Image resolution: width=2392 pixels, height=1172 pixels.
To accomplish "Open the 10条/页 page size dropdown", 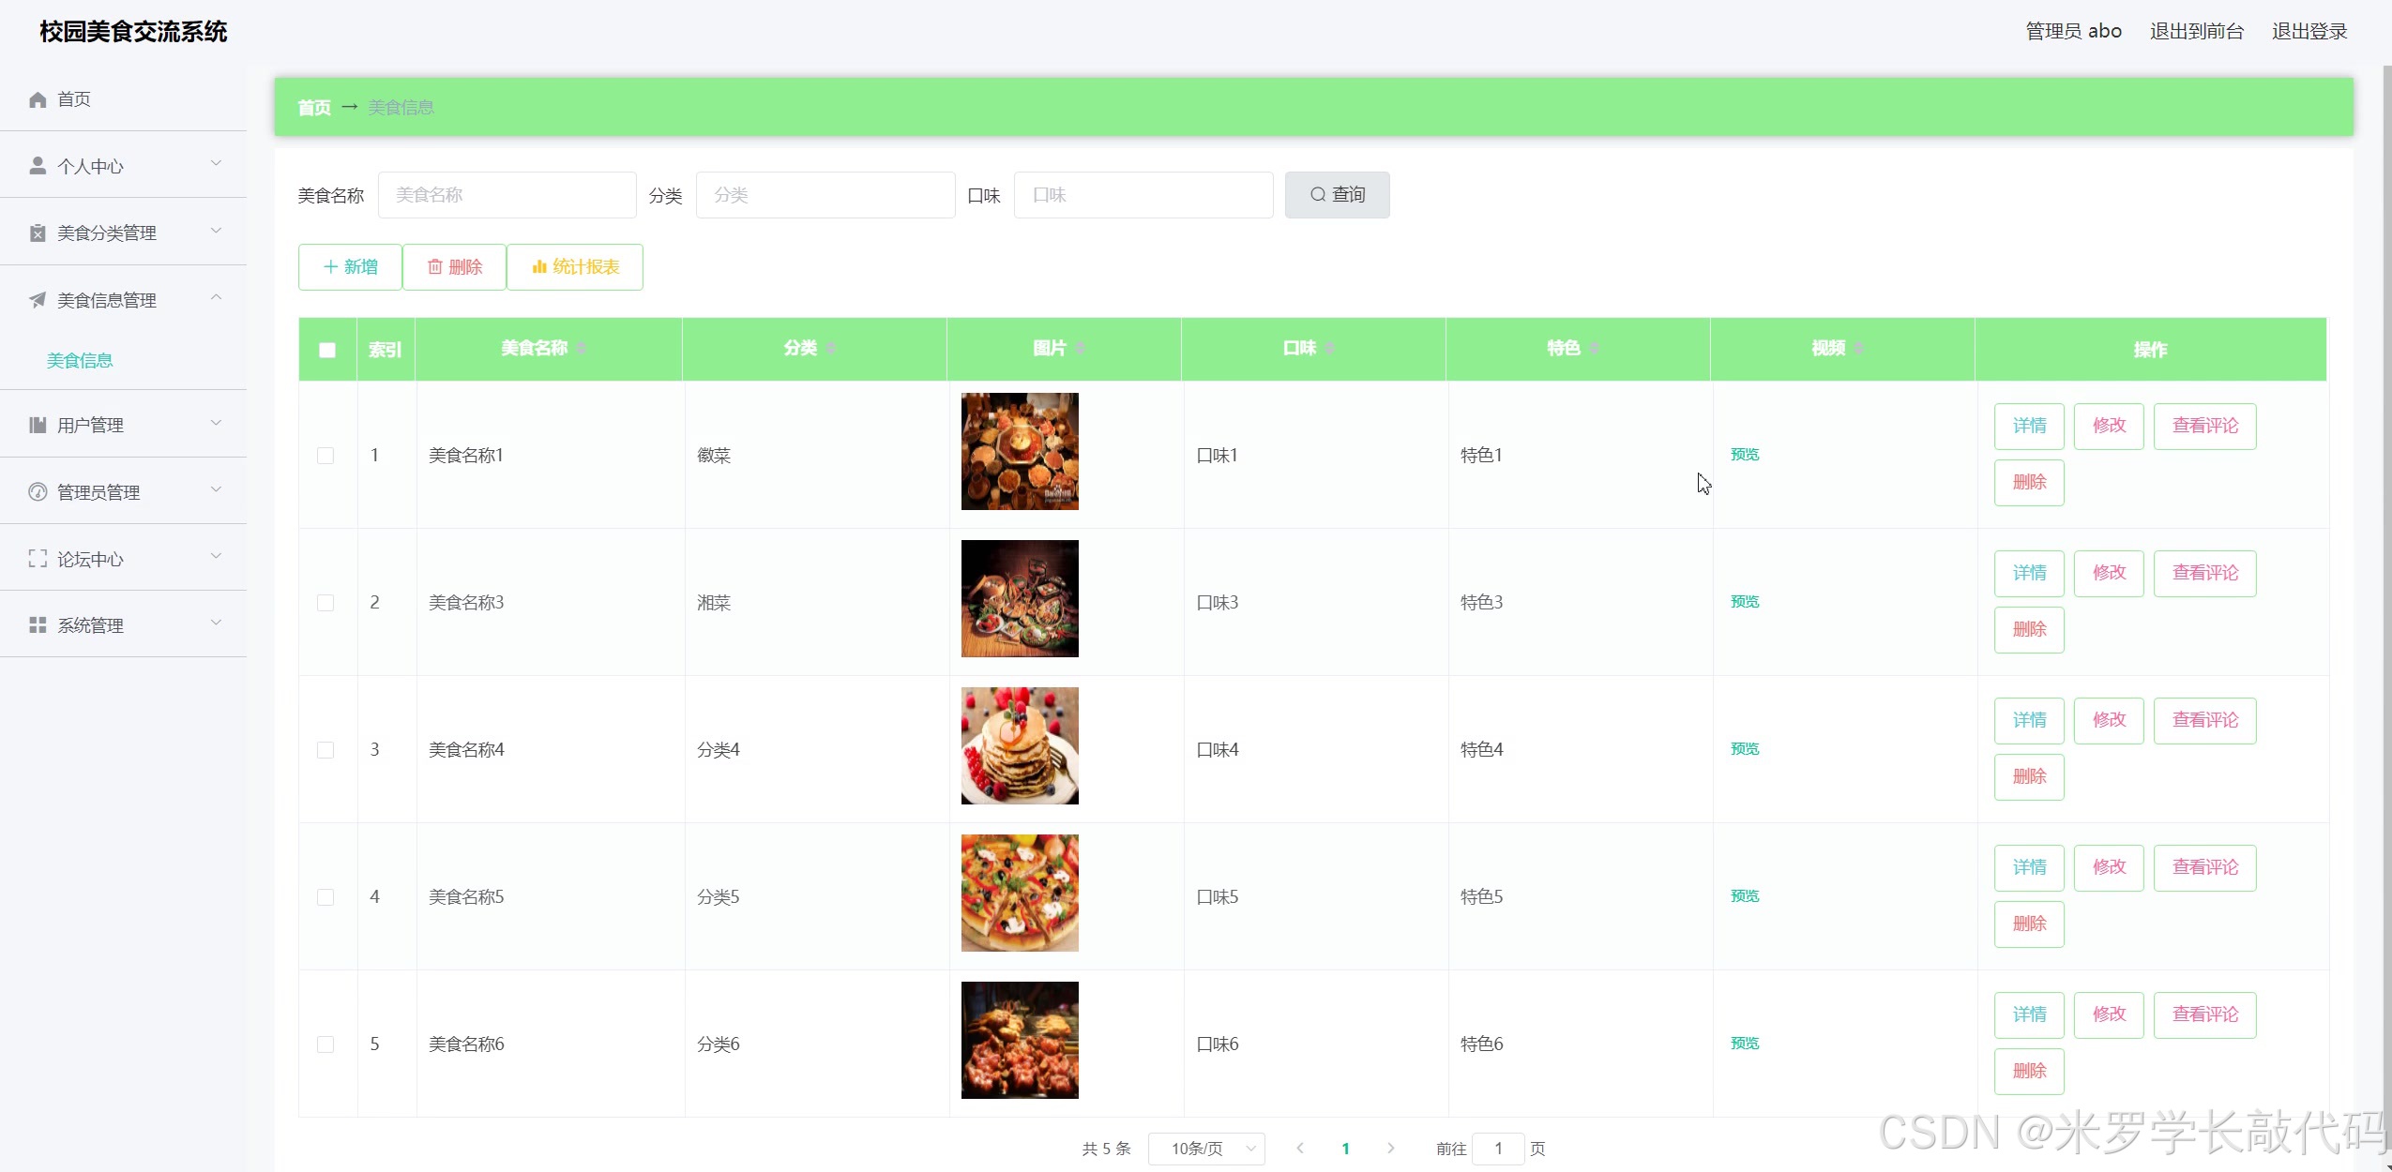I will point(1206,1149).
